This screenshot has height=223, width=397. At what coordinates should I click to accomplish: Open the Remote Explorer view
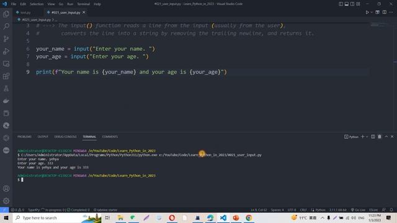pos(6,63)
